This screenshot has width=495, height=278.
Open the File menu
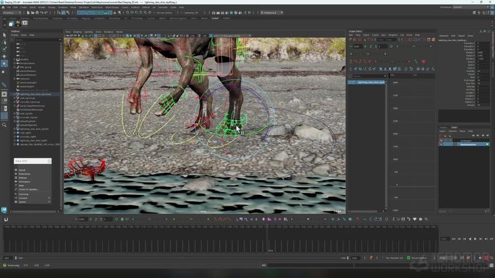point(9,7)
